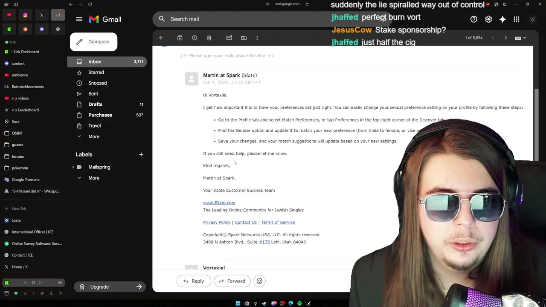Image resolution: width=546 pixels, height=307 pixels.
Task: Open pinned Reddit tab in sidebar
Action: [x=25, y=29]
